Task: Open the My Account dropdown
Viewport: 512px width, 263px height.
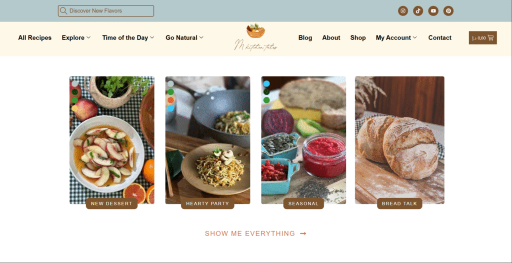Action: [396, 38]
